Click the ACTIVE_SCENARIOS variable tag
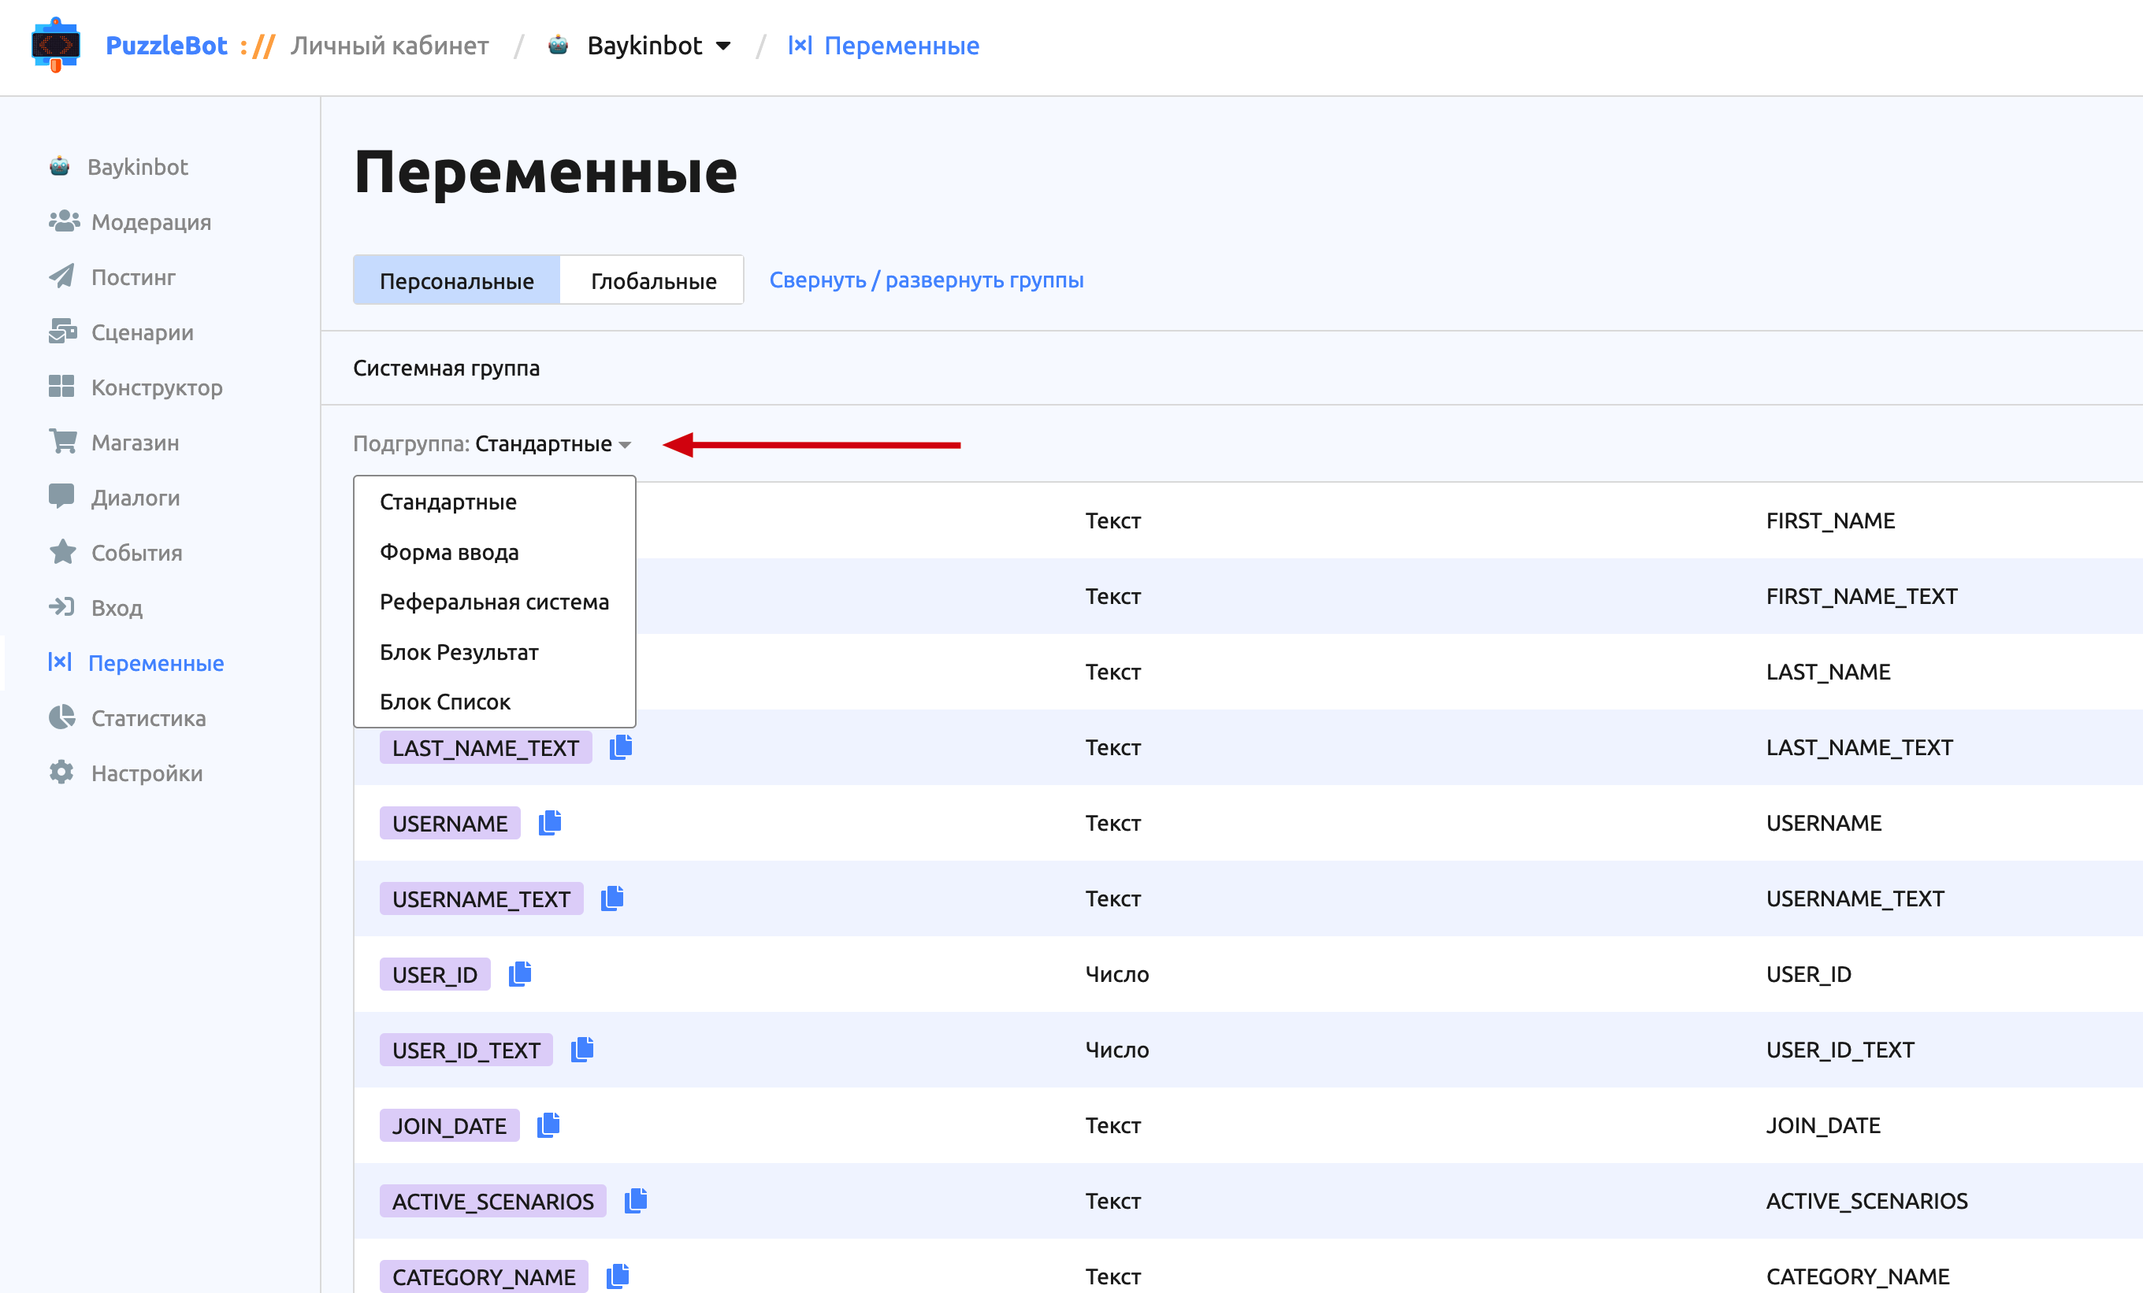 click(x=493, y=1202)
